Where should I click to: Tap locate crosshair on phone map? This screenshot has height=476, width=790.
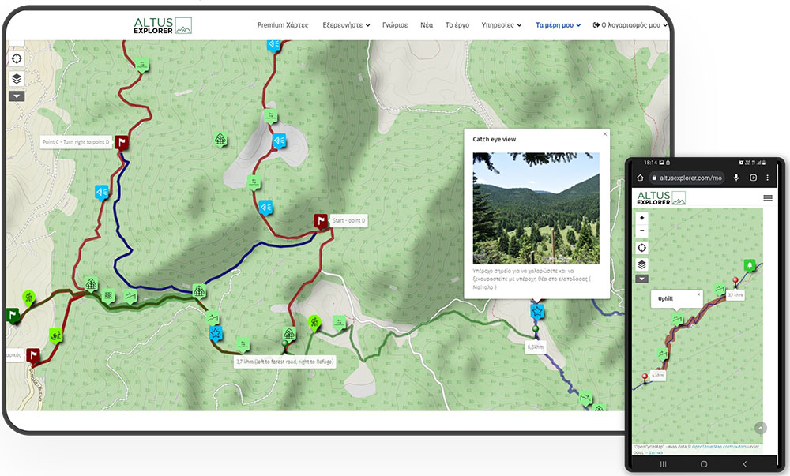(641, 248)
